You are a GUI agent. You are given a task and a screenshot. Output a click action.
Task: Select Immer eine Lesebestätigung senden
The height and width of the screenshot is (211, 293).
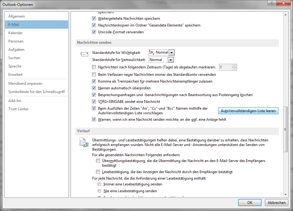tap(99, 184)
